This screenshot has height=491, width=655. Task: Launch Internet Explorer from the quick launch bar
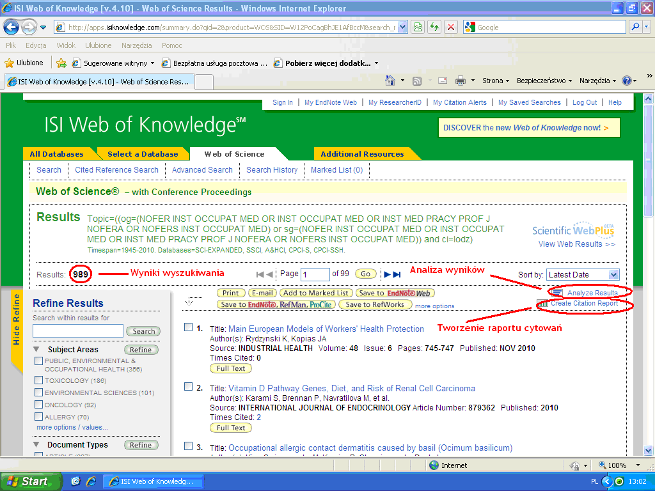(91, 481)
